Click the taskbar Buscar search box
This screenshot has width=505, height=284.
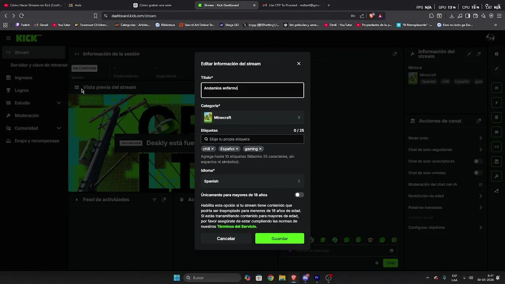click(x=213, y=278)
